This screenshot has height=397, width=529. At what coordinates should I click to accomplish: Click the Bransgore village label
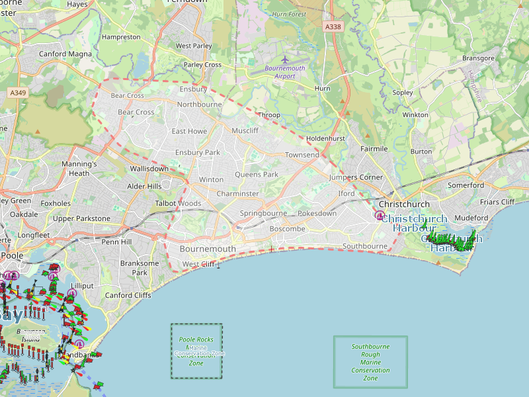tap(478, 58)
